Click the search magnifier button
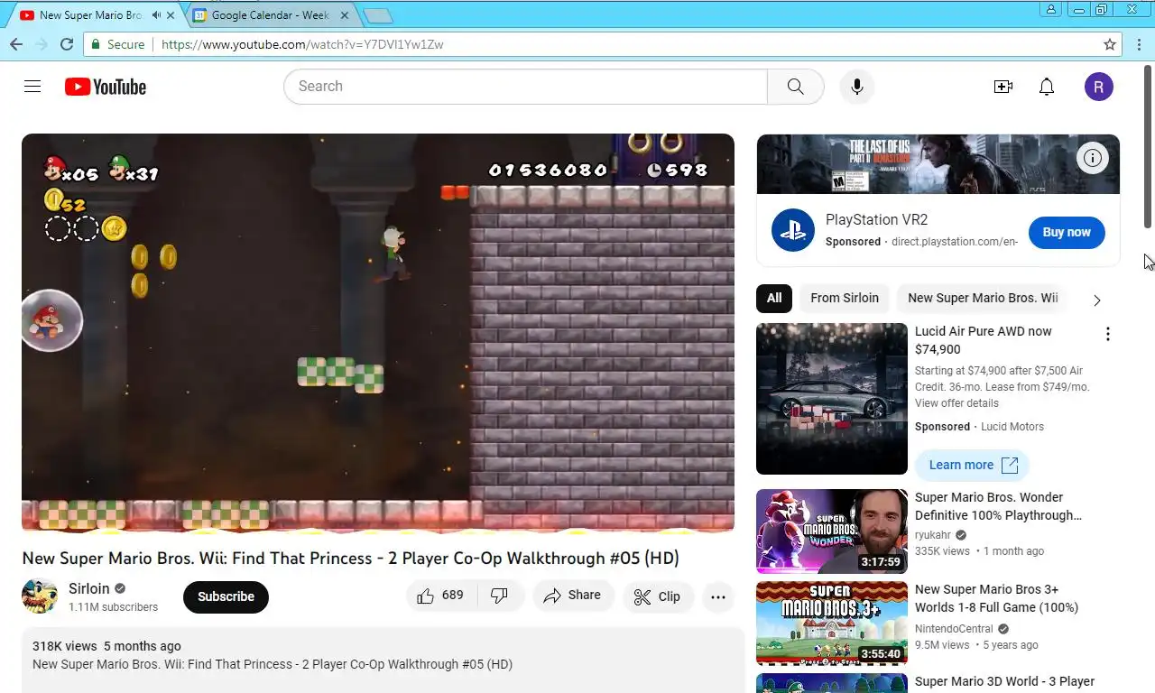Image resolution: width=1155 pixels, height=693 pixels. (795, 87)
